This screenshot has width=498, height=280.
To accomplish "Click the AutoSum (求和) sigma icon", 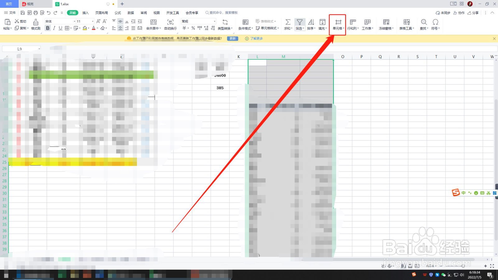I will click(x=288, y=22).
